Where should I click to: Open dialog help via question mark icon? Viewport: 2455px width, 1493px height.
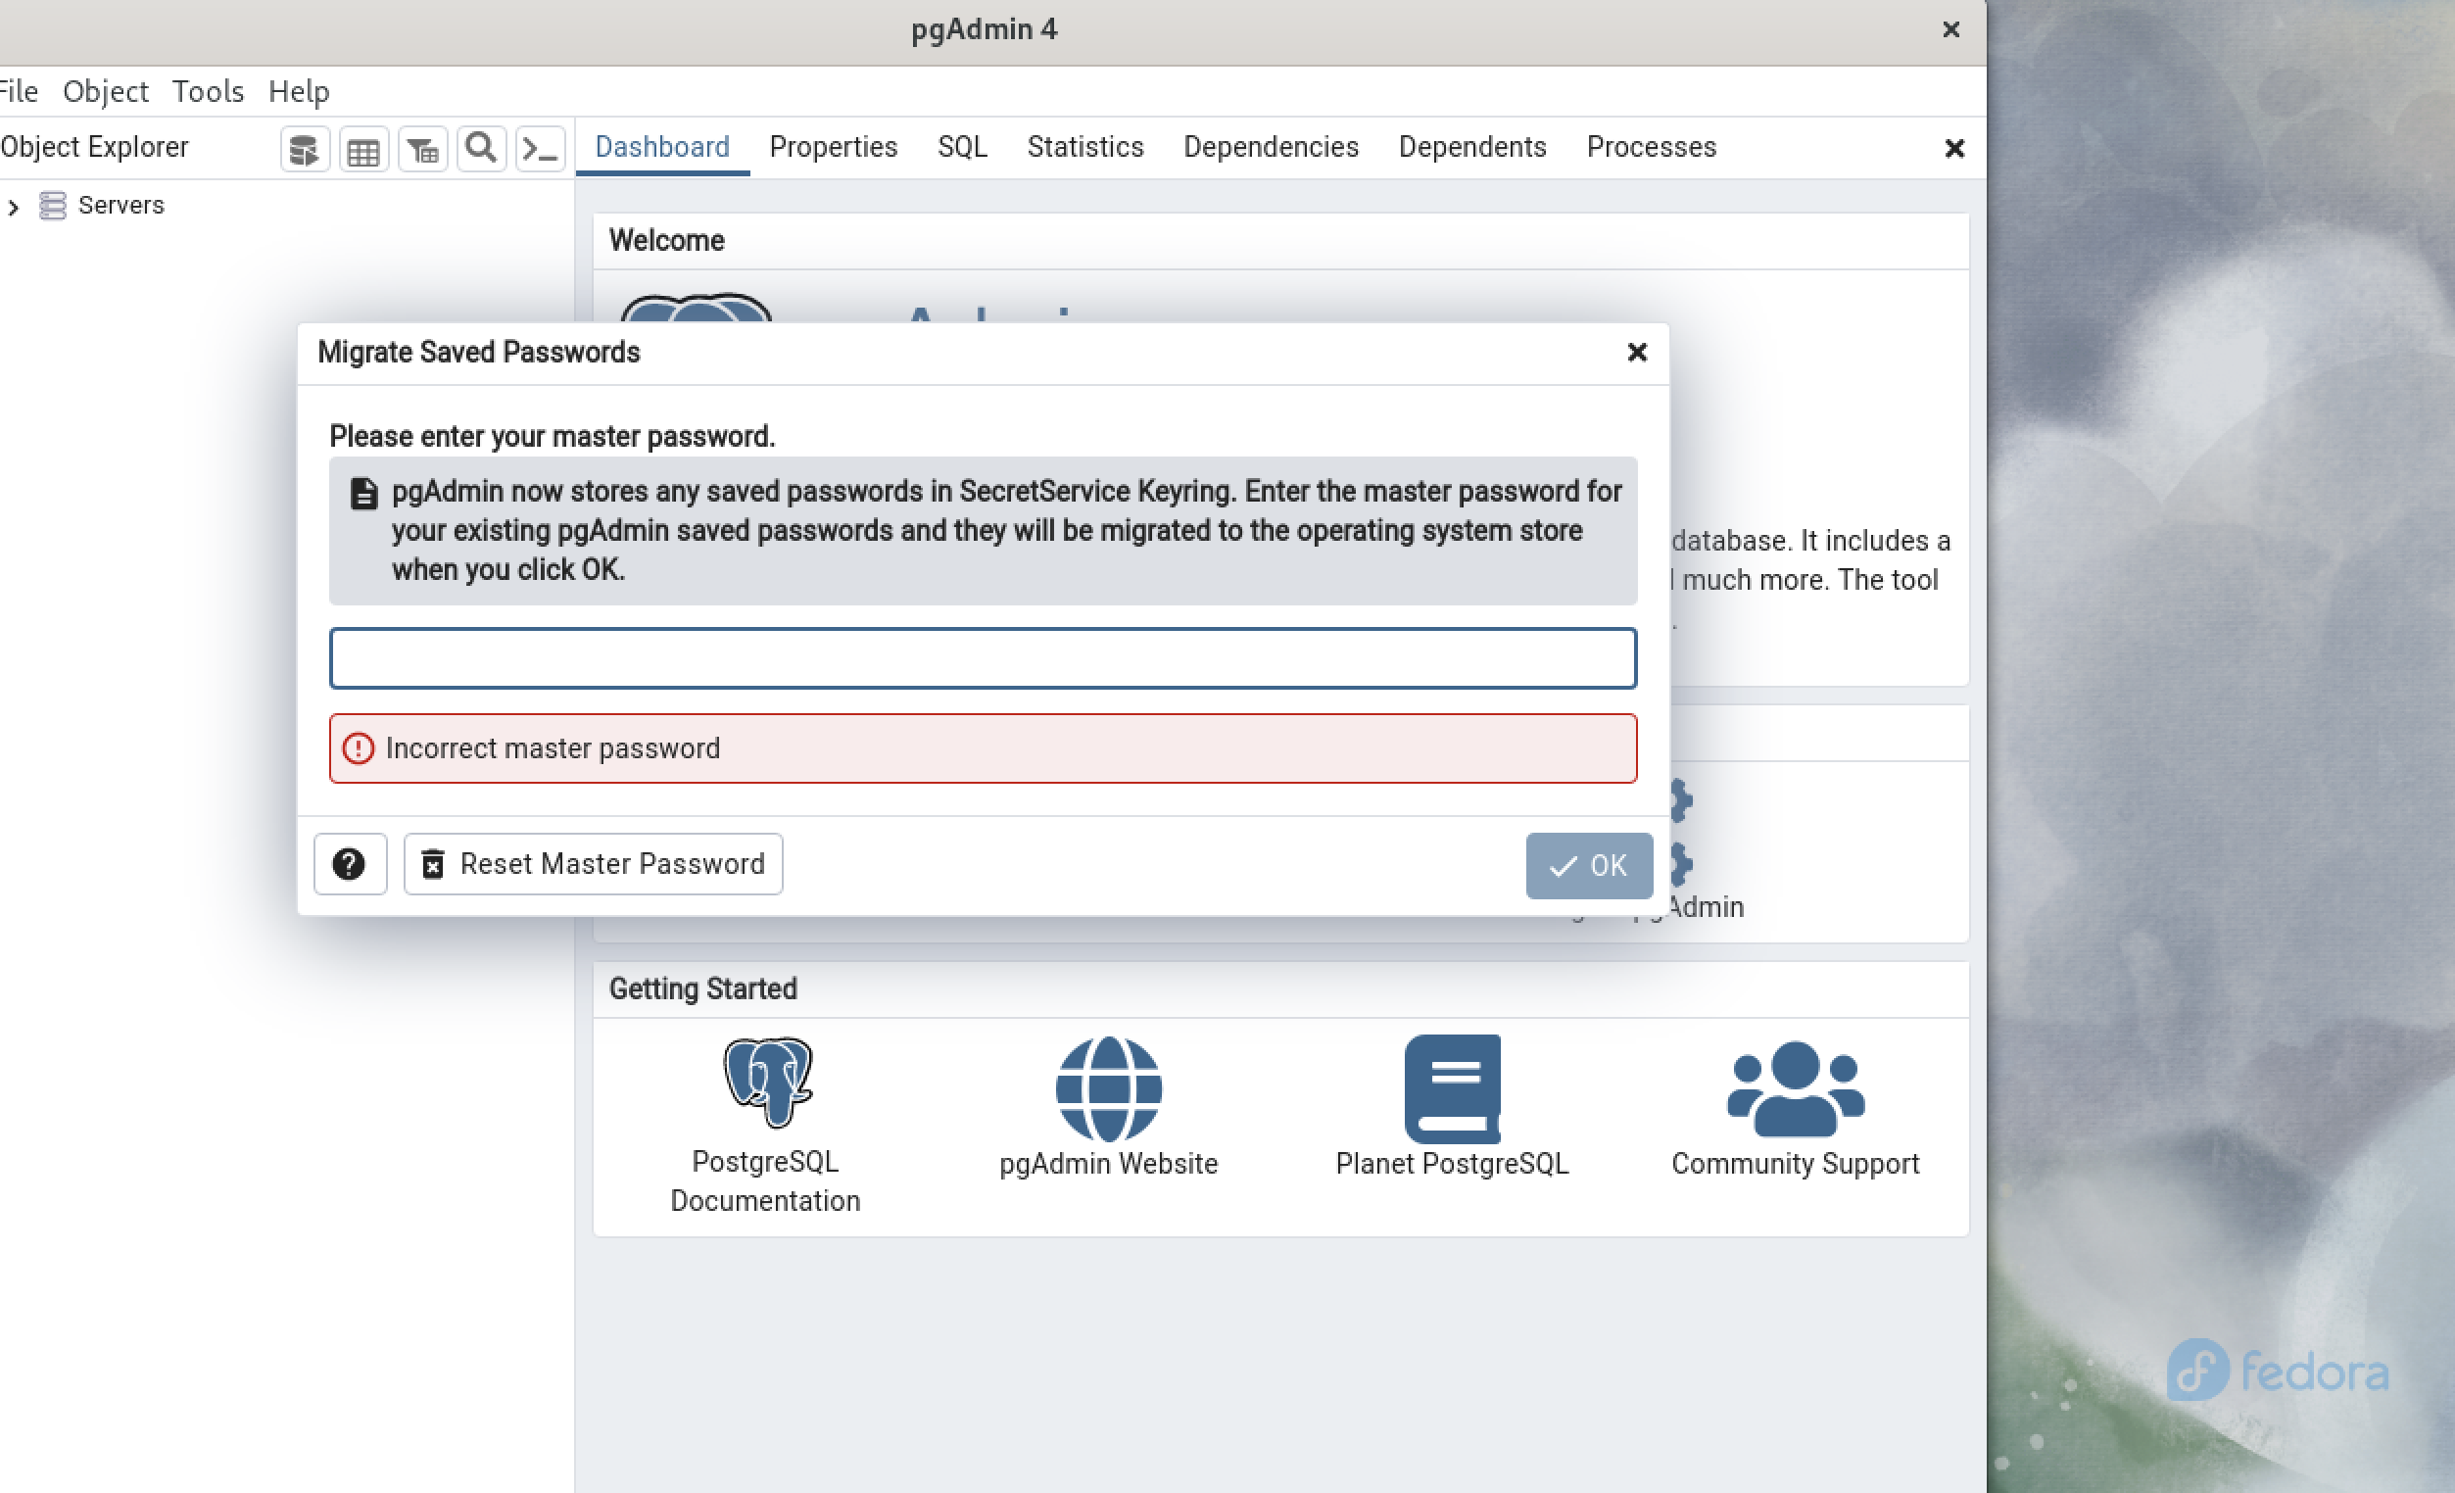pos(350,863)
